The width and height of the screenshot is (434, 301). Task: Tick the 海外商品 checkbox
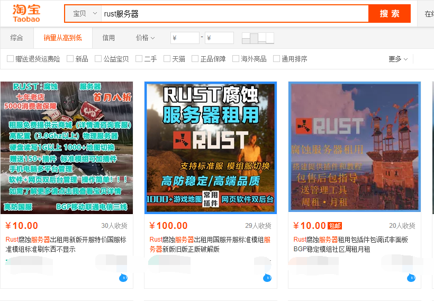(236, 58)
